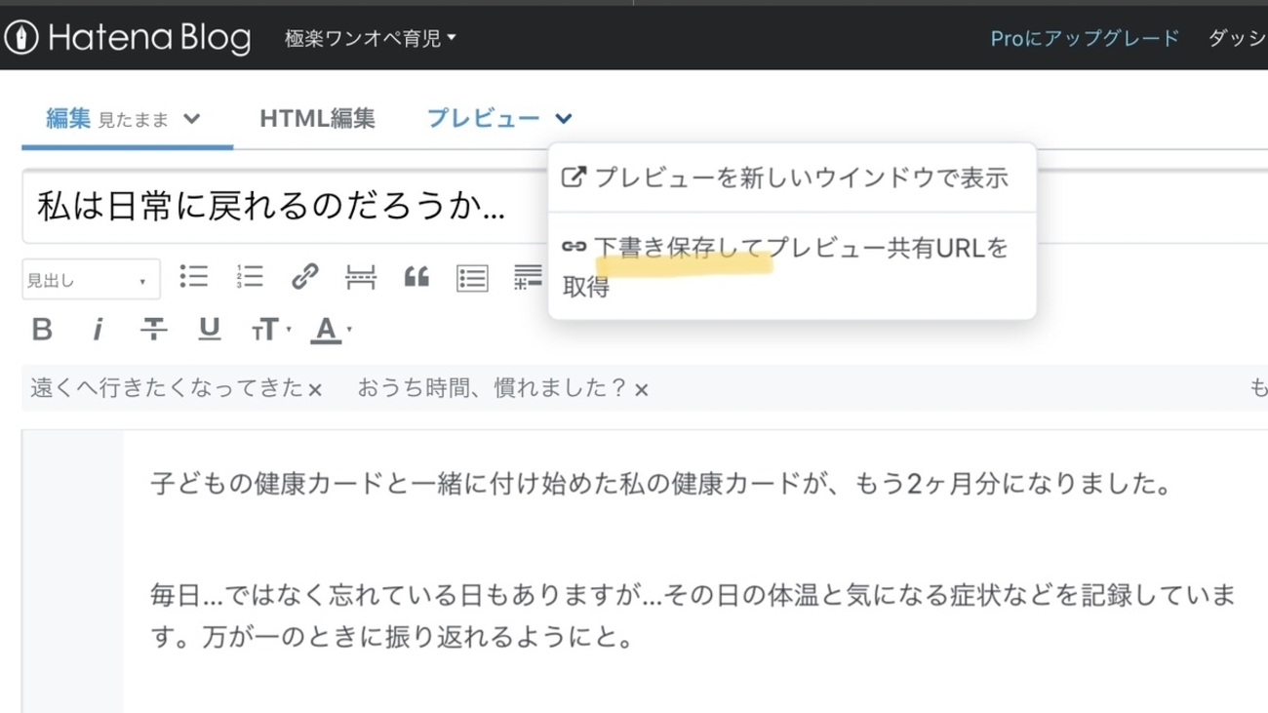1268x713 pixels.
Task: Apply blockquote formatting
Action: [x=416, y=278]
